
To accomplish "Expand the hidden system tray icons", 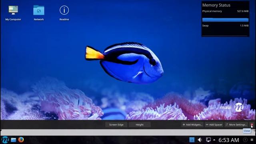I will (x=214, y=140).
